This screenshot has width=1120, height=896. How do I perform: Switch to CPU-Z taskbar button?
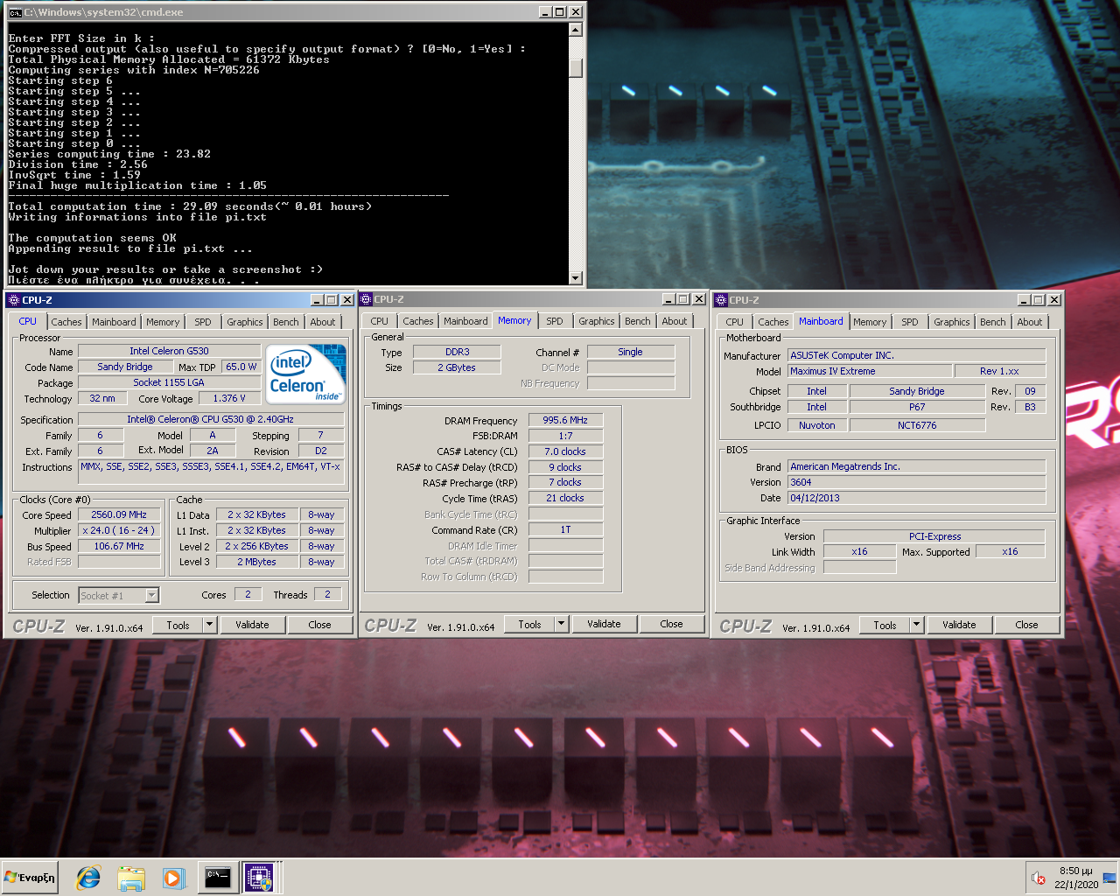[x=260, y=878]
